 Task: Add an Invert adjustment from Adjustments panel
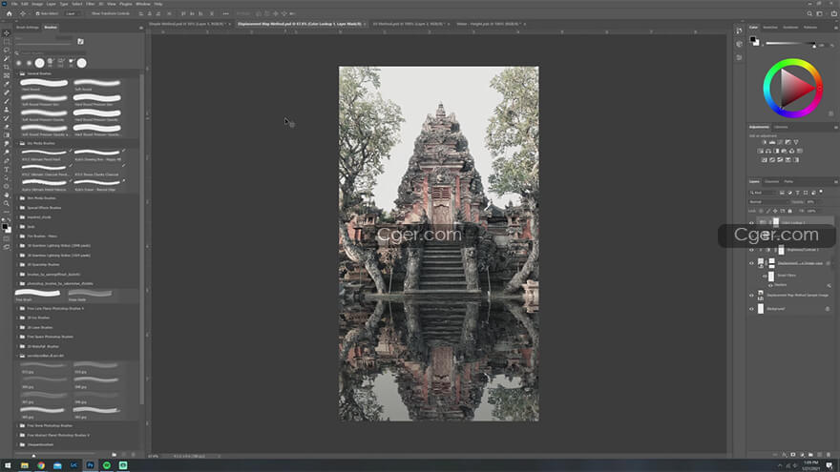click(765, 160)
